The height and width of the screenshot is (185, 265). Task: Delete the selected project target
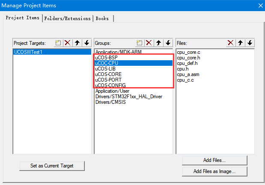(x=68, y=43)
